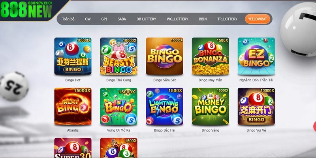Select the Bingo Bonanza game
This screenshot has height=158, width=316.
coord(211,56)
